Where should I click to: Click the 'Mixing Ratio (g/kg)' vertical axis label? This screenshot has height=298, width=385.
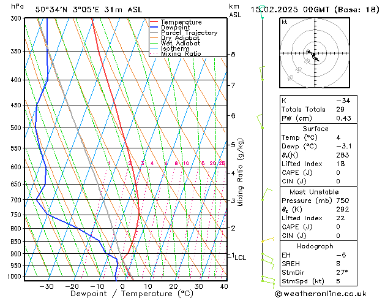pyautogui.click(x=241, y=172)
